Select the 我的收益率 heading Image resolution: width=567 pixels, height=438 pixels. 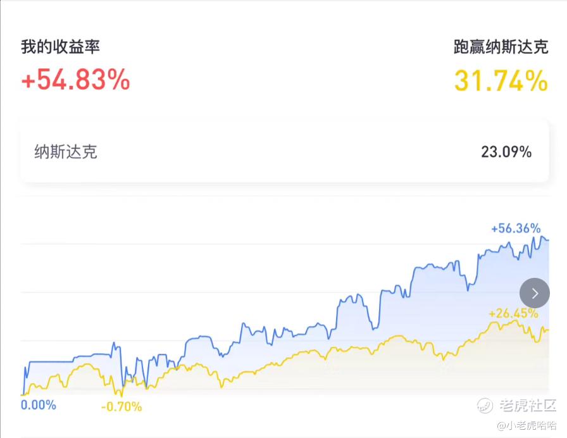[60, 47]
